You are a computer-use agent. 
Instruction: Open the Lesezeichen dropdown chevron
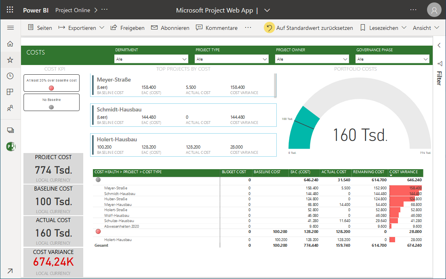tap(404, 27)
